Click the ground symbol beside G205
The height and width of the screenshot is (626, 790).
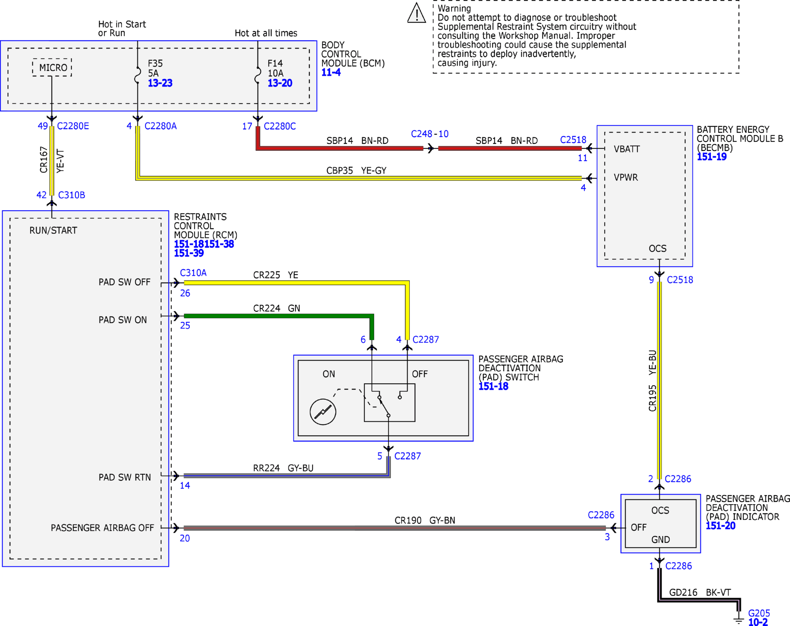(x=738, y=620)
